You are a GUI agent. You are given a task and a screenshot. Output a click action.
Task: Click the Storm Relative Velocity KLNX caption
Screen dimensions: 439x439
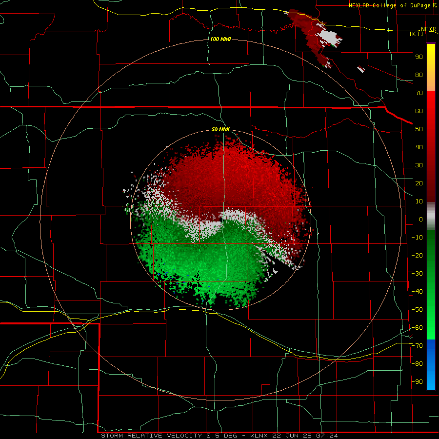click(x=219, y=436)
